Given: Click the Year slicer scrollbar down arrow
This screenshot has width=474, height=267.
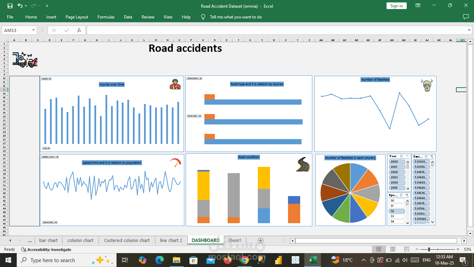Looking at the screenshot, I should [x=408, y=188].
